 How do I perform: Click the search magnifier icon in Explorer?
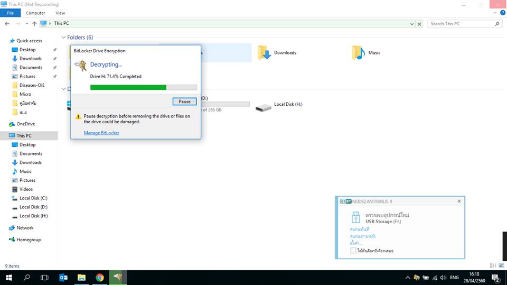coord(497,24)
